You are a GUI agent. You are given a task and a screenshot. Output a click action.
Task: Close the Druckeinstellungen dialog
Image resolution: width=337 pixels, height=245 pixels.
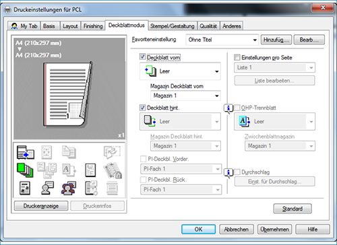pyautogui.click(x=323, y=7)
